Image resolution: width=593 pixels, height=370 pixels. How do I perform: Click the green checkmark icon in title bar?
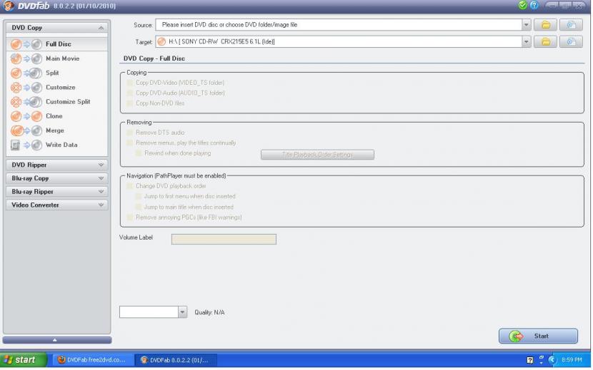click(524, 5)
